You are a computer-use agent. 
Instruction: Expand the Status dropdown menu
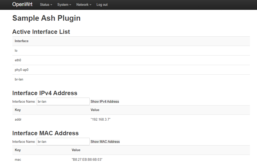[46, 5]
